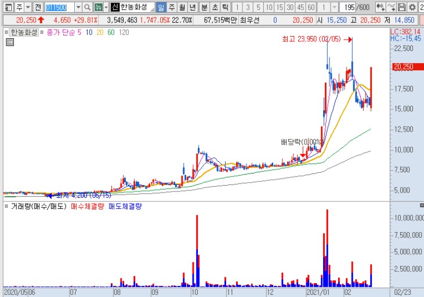Add indicator with line-plus icon

[392, 7]
